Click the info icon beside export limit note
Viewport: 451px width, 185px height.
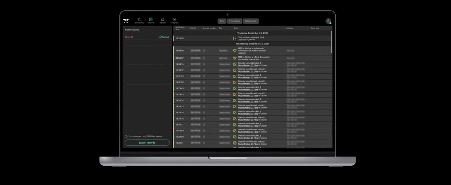126,137
